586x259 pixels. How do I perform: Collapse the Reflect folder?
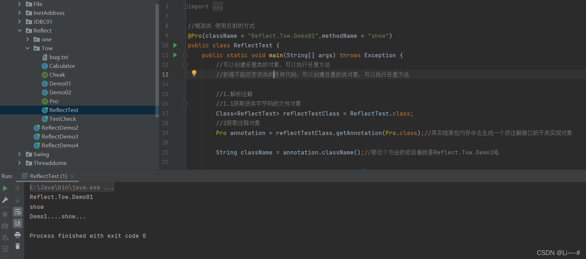pyautogui.click(x=20, y=30)
